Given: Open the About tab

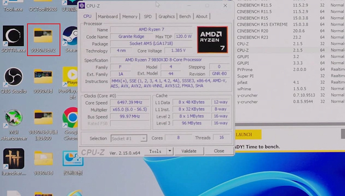Looking at the screenshot, I should (x=202, y=16).
